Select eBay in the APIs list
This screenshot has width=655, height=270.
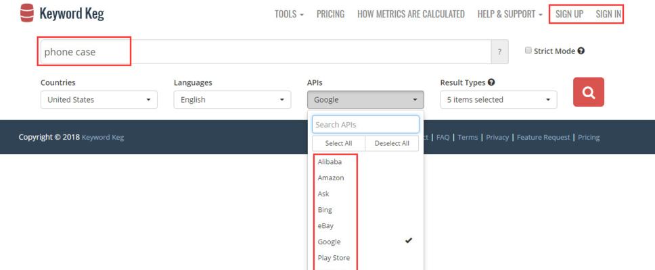click(x=365, y=226)
